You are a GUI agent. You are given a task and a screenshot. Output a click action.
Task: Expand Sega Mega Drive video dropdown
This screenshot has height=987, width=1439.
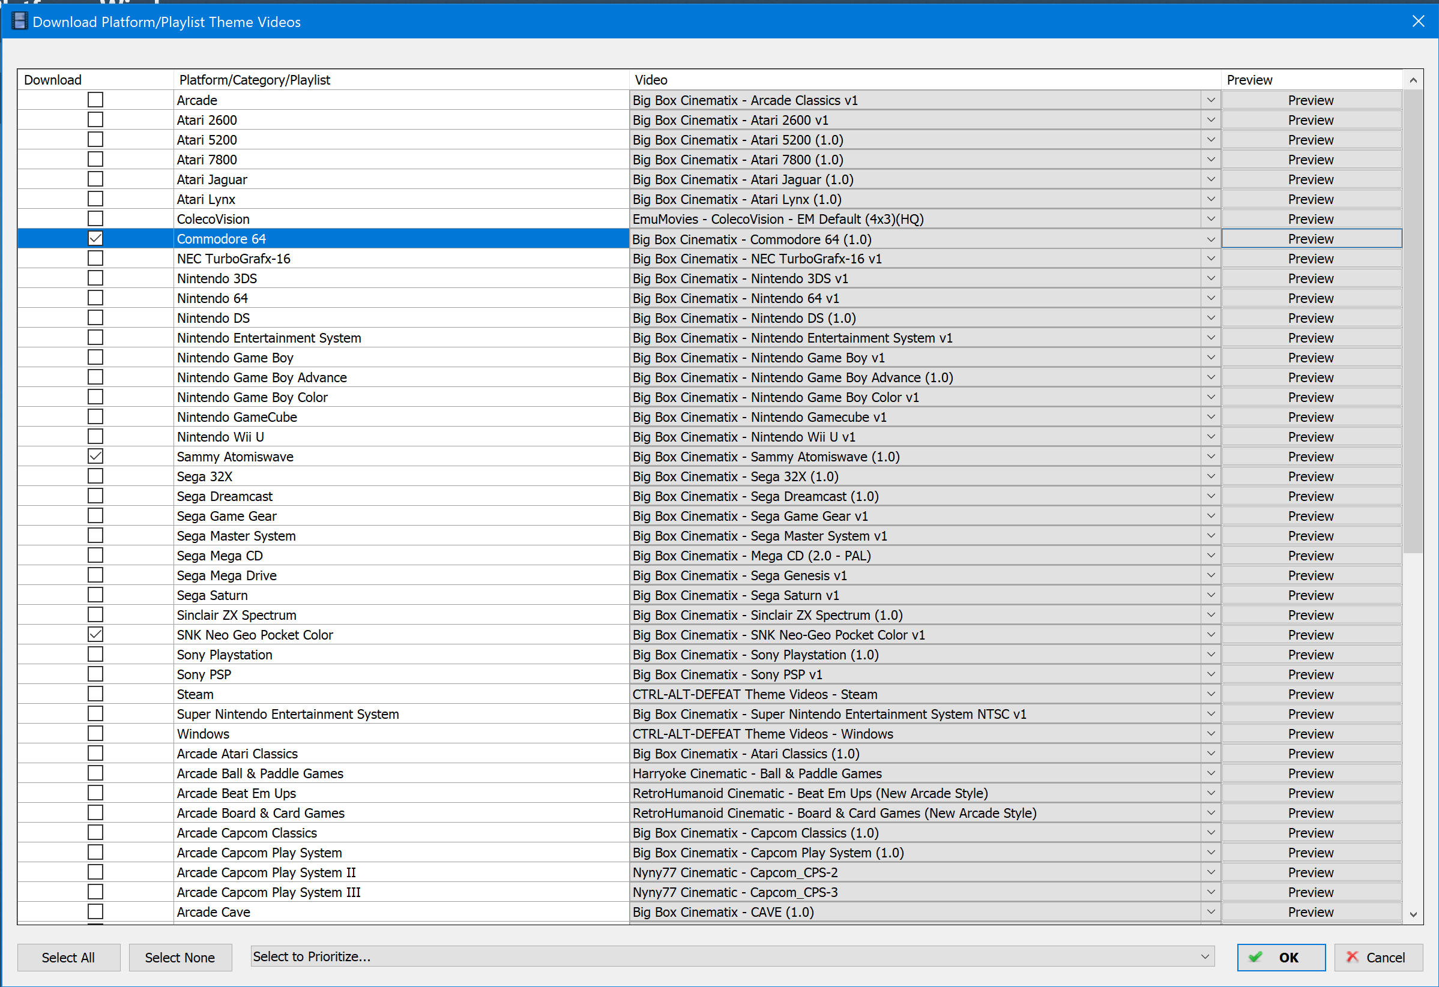tap(1210, 575)
